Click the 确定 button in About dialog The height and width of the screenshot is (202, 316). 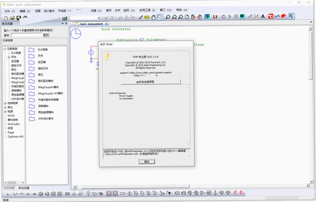coord(147,161)
